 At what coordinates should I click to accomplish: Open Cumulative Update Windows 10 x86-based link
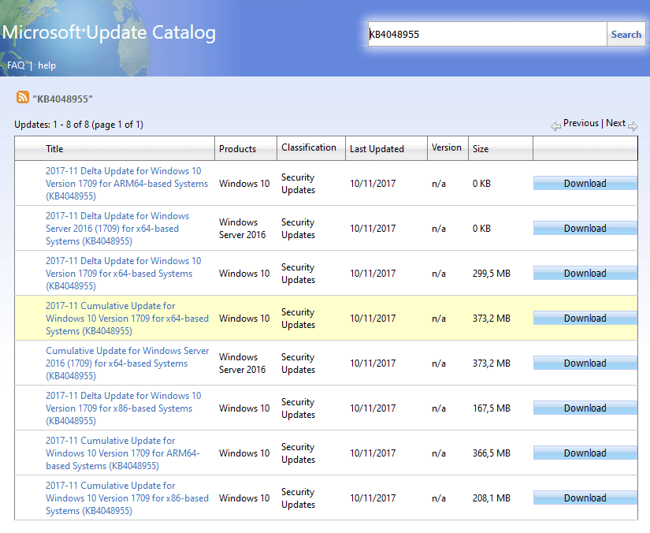(128, 498)
